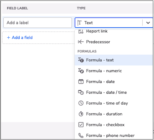154x140 pixels.
Task: Pick Formula - date / time option
Action: (114, 93)
